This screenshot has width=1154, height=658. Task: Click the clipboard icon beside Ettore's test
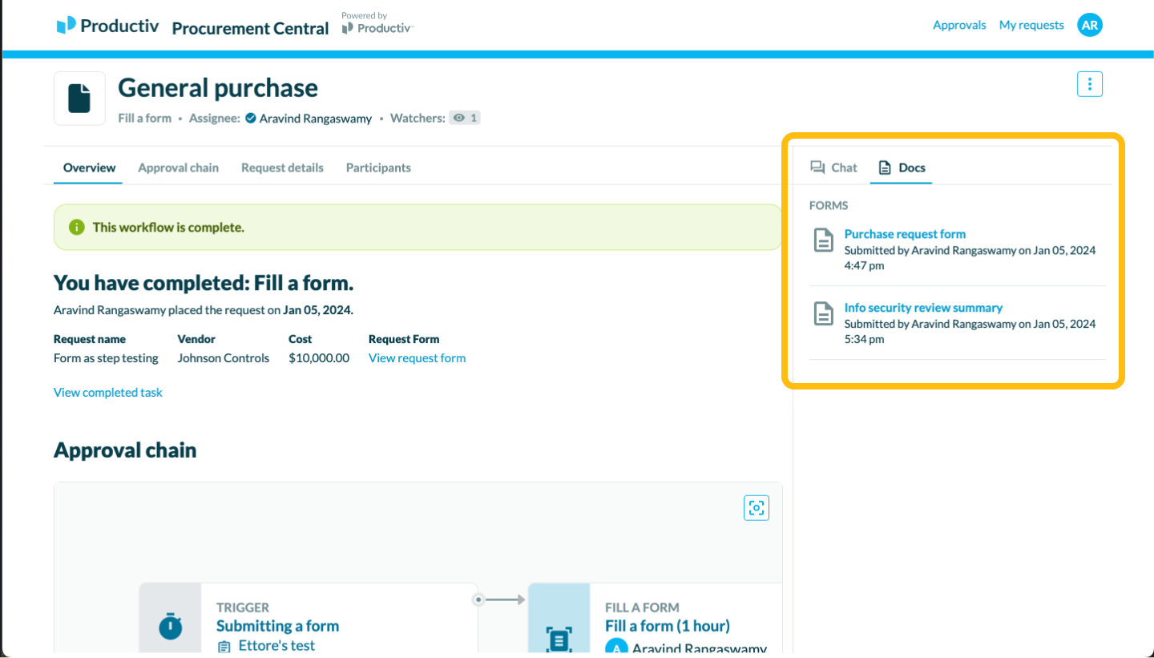(224, 647)
